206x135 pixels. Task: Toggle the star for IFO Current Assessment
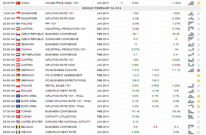click(x=198, y=76)
